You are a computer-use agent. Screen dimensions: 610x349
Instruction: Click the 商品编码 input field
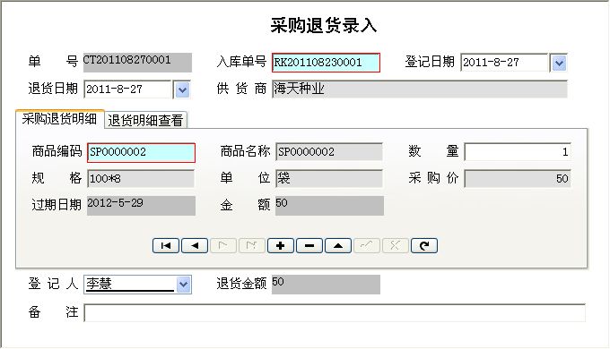point(141,152)
